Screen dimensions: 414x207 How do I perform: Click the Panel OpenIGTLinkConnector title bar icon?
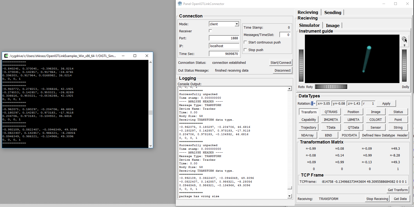tap(180, 4)
